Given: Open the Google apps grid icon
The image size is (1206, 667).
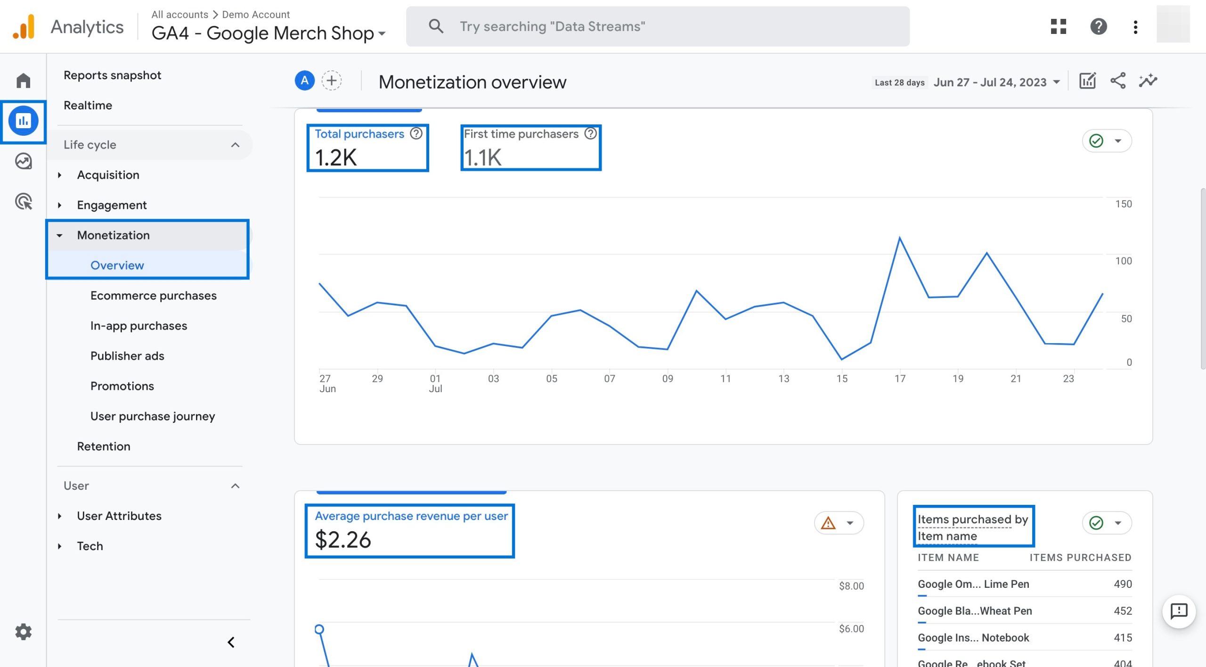Looking at the screenshot, I should point(1058,26).
